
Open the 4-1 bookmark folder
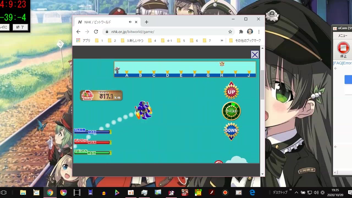pos(167,40)
